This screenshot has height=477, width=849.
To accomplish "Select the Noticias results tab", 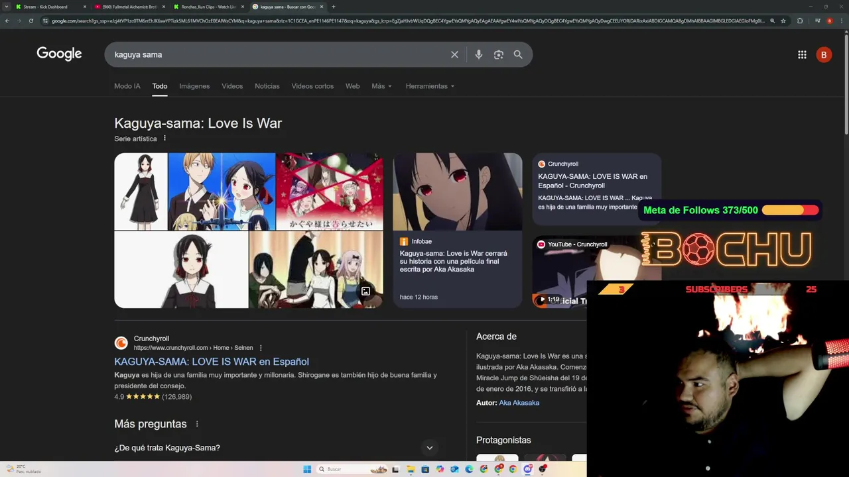I will pos(267,86).
